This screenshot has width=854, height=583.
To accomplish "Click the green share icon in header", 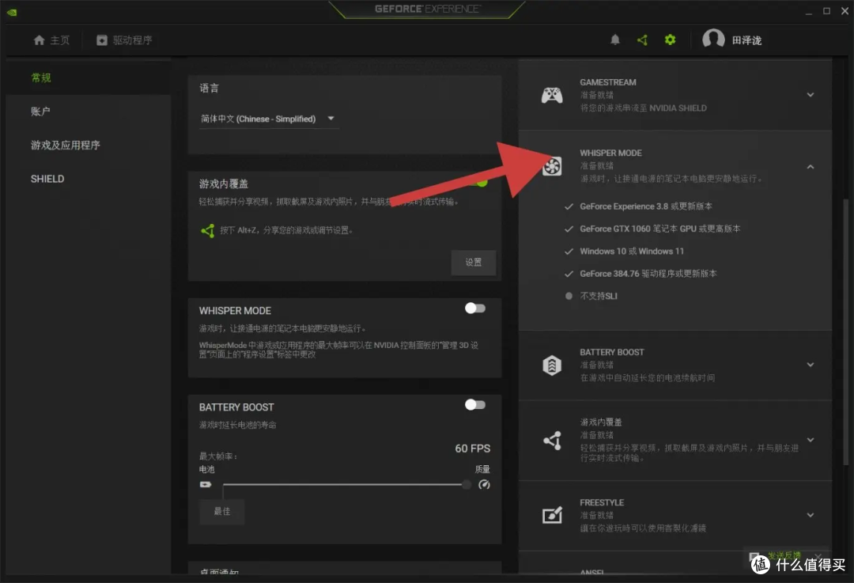I will point(643,40).
